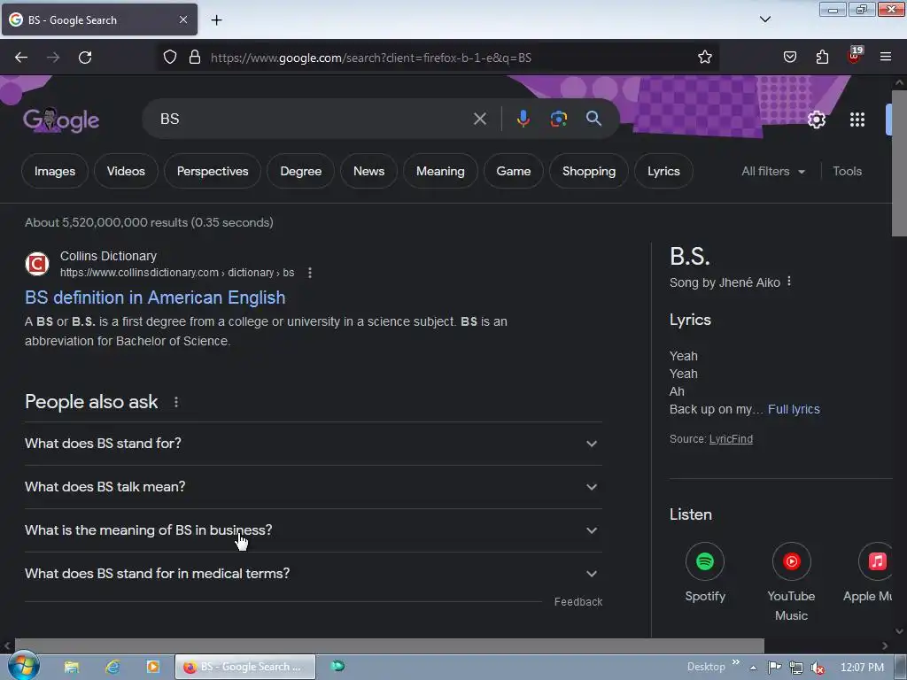Click the collinsdictionary.com URL breadcrumb
The height and width of the screenshot is (680, 907).
(177, 273)
